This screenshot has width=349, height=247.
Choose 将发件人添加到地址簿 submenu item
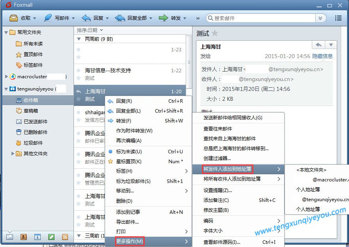pyautogui.click(x=238, y=169)
